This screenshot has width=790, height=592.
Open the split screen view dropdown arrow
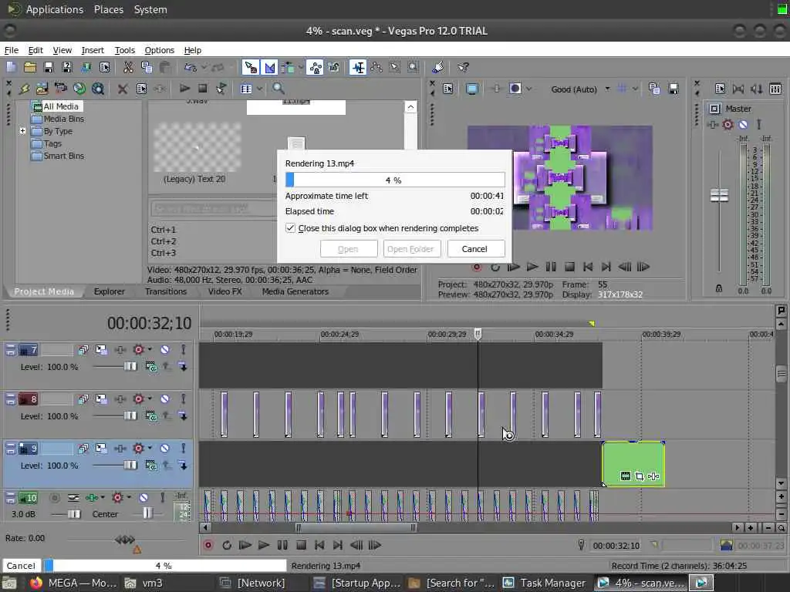529,89
